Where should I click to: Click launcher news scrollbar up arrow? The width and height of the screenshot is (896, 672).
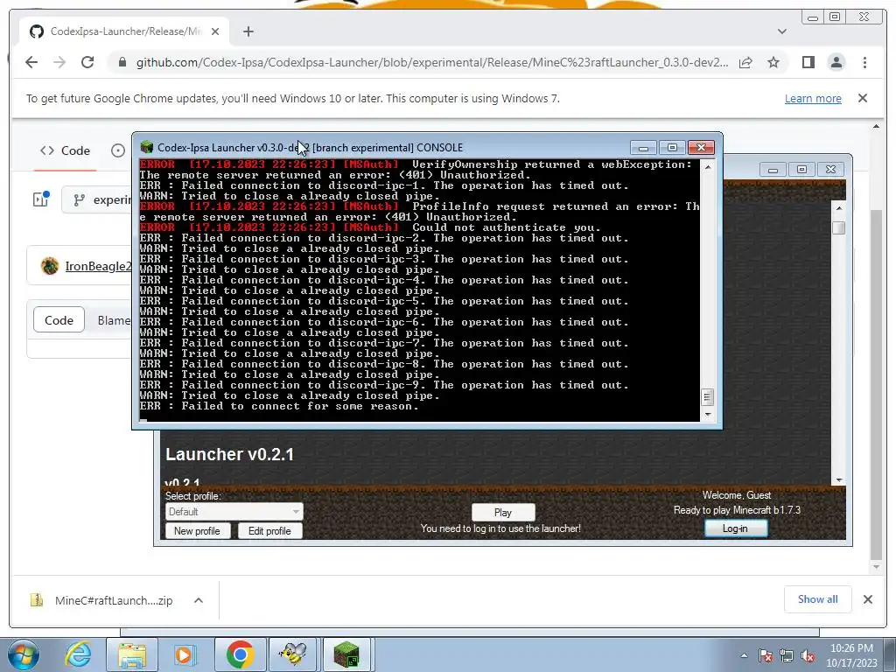[838, 208]
